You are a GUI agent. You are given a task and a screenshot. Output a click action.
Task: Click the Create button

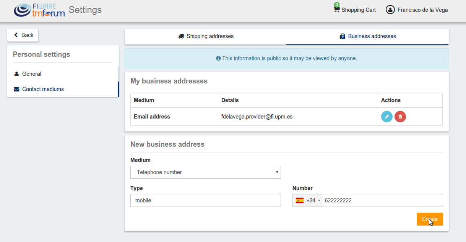coord(430,219)
